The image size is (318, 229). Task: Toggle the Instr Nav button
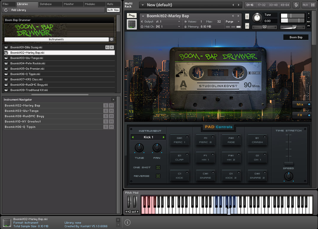113,10
